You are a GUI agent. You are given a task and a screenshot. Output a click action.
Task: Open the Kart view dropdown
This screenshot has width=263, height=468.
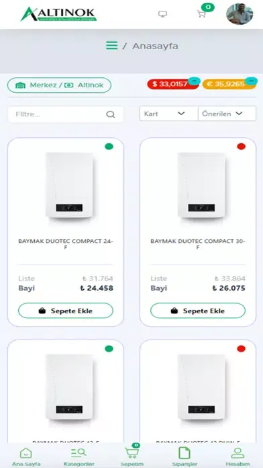coord(168,114)
